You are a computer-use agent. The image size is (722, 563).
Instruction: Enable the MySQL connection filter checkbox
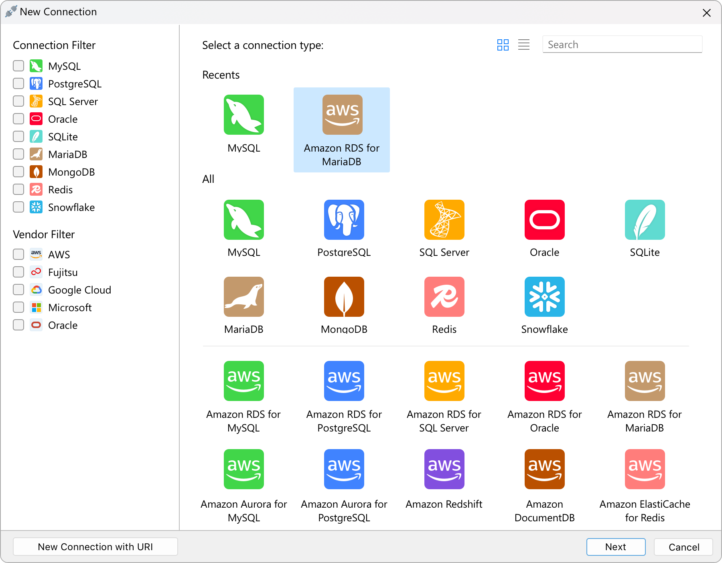point(18,66)
